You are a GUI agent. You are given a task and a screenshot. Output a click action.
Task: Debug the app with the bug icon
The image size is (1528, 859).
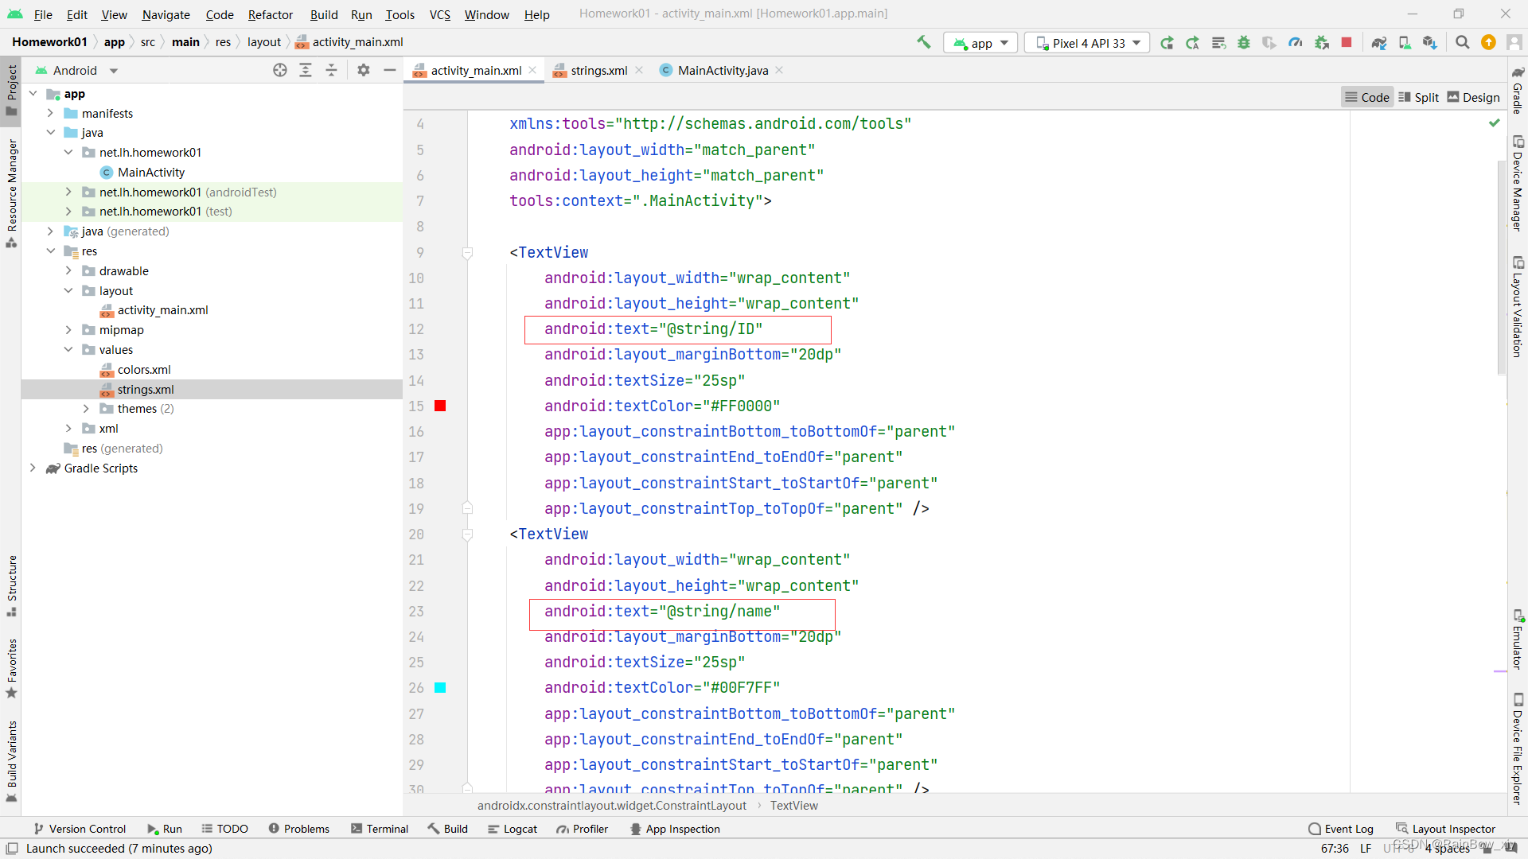[x=1244, y=42]
